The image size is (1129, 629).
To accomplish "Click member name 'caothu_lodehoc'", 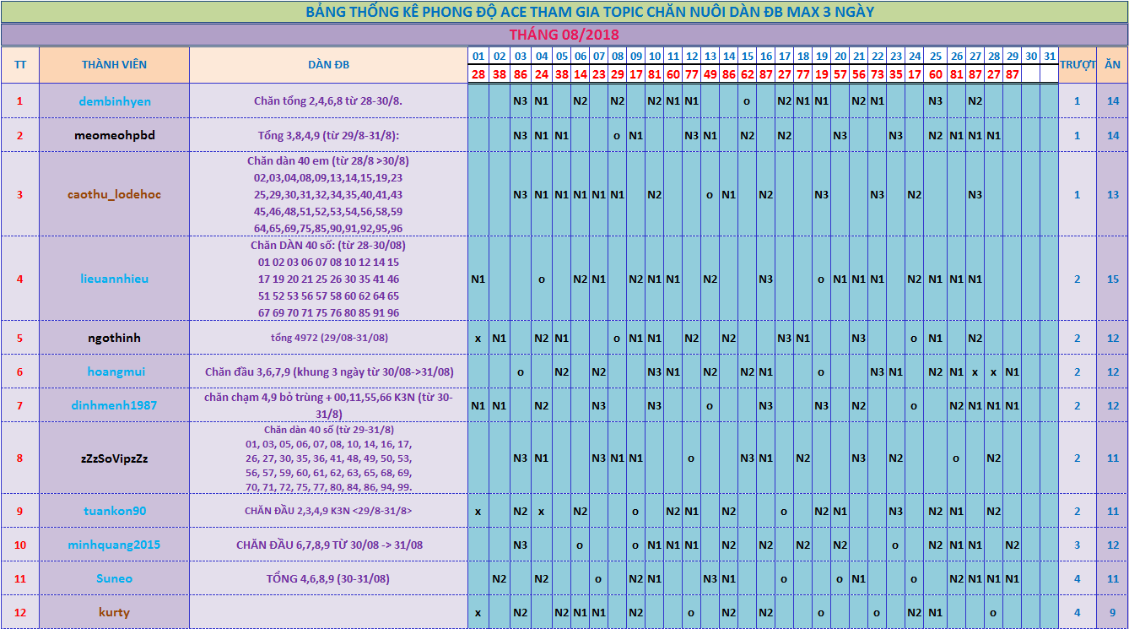I will 115,194.
